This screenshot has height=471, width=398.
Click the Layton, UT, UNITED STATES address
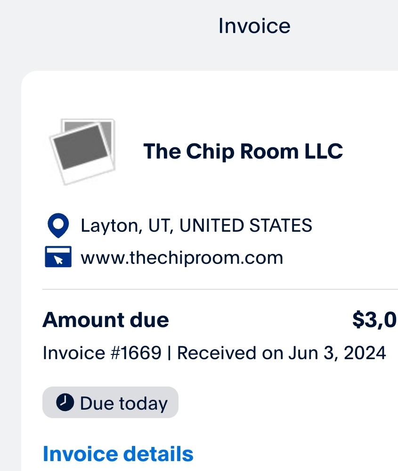click(196, 226)
